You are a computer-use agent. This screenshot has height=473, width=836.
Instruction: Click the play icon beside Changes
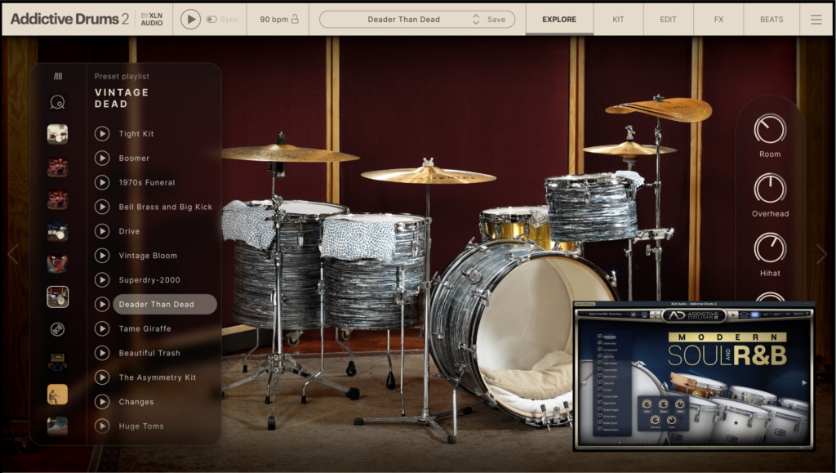102,402
